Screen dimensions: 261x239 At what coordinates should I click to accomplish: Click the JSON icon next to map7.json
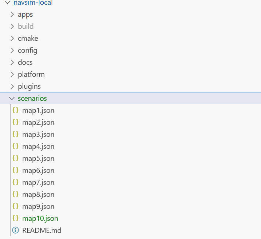[15, 182]
